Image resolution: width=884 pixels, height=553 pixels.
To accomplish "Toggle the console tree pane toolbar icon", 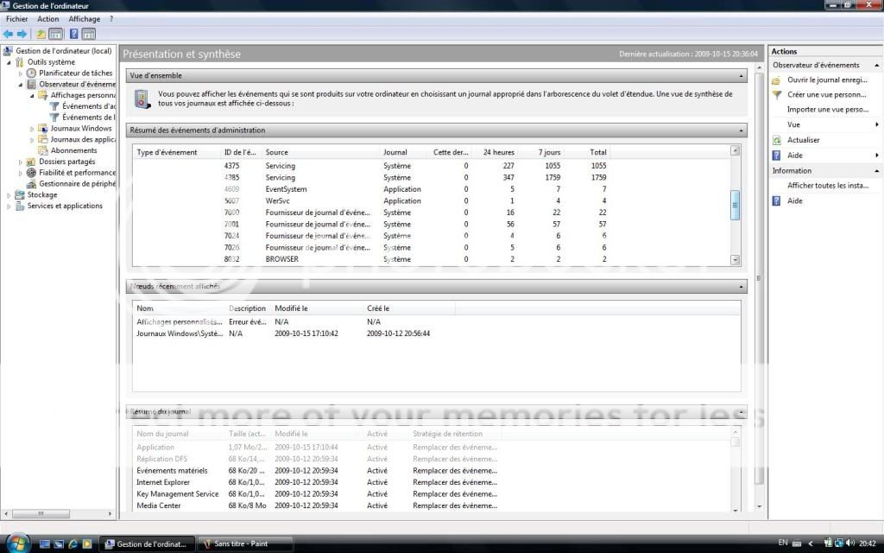I will coord(55,35).
